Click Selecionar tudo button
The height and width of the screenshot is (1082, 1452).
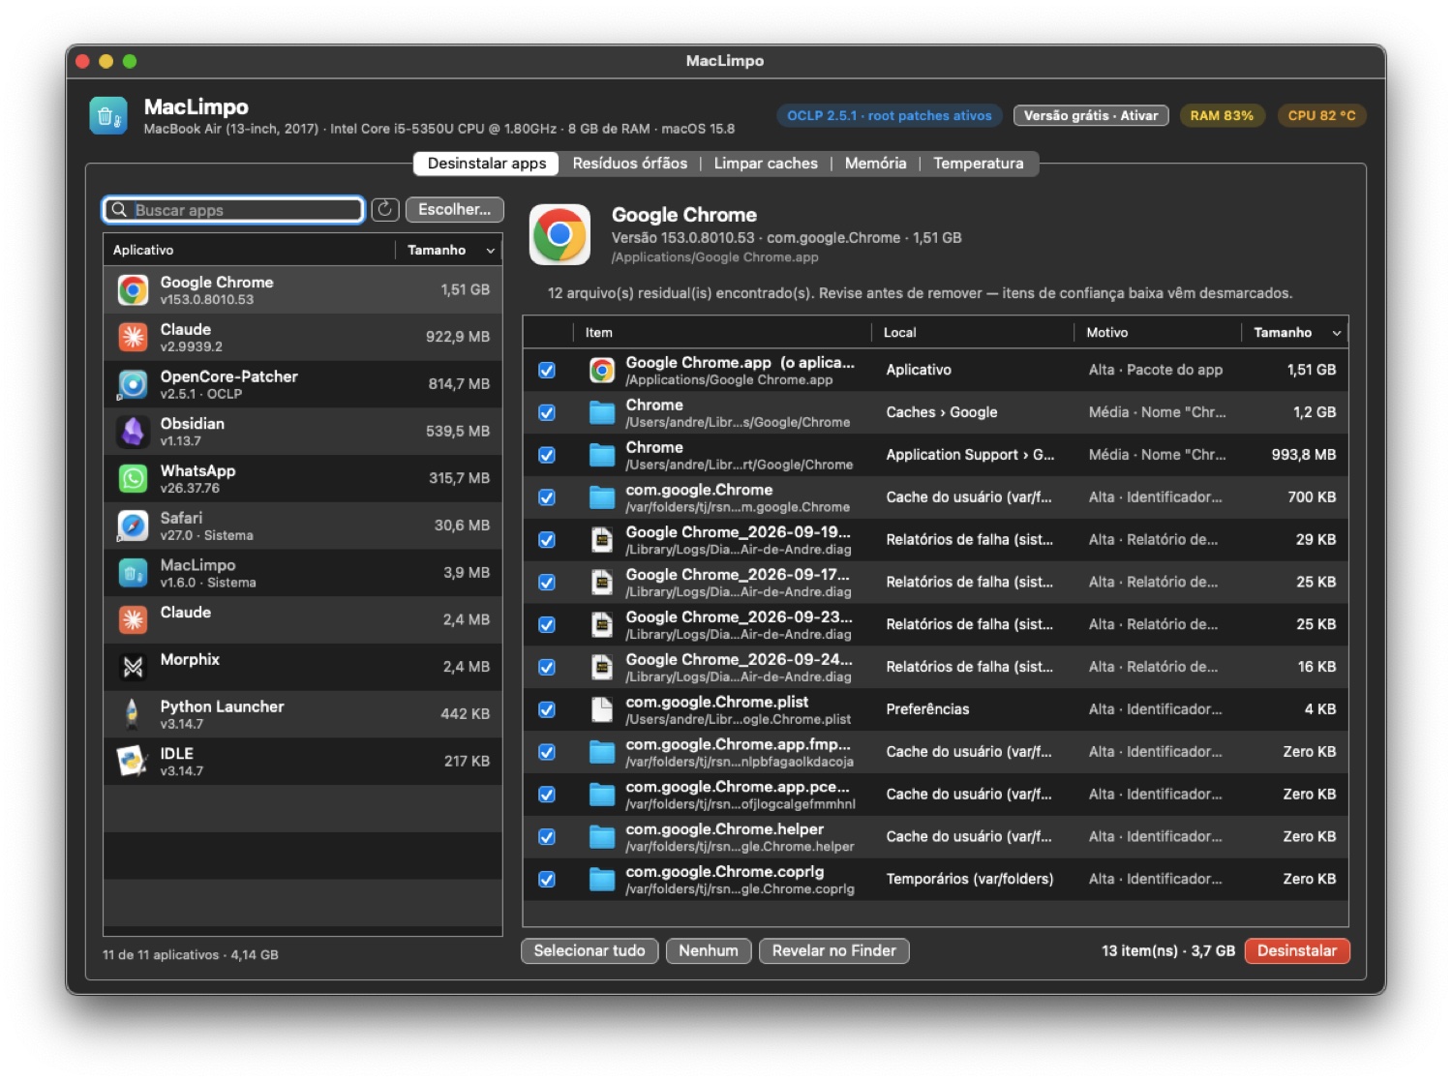tap(590, 950)
